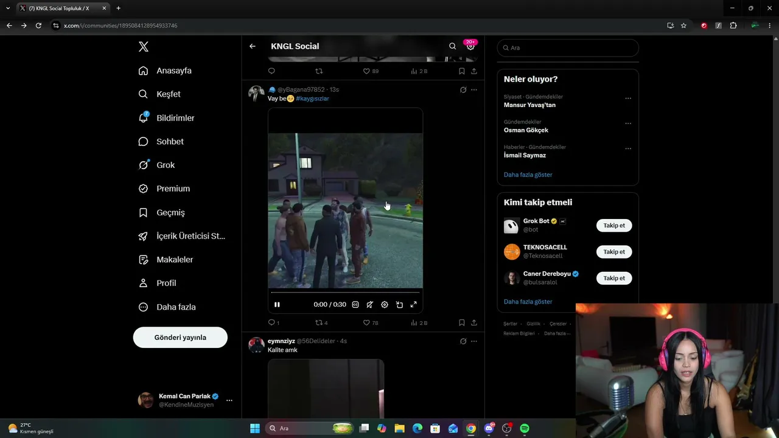
Task: Show more follow suggestions
Action: coord(528,302)
